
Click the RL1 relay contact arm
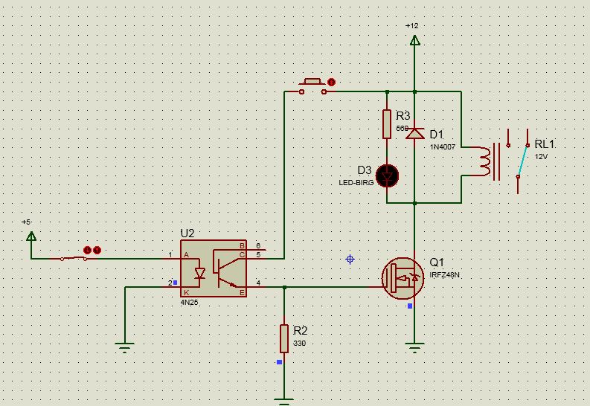[522, 161]
